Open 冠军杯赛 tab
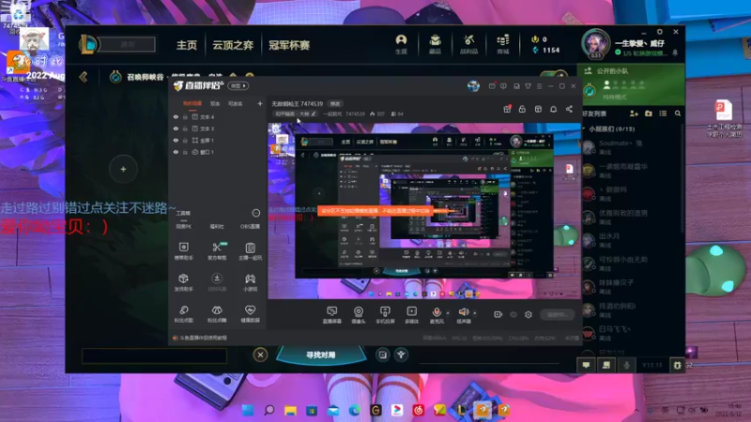Screen dimensions: 751x422 289,45
